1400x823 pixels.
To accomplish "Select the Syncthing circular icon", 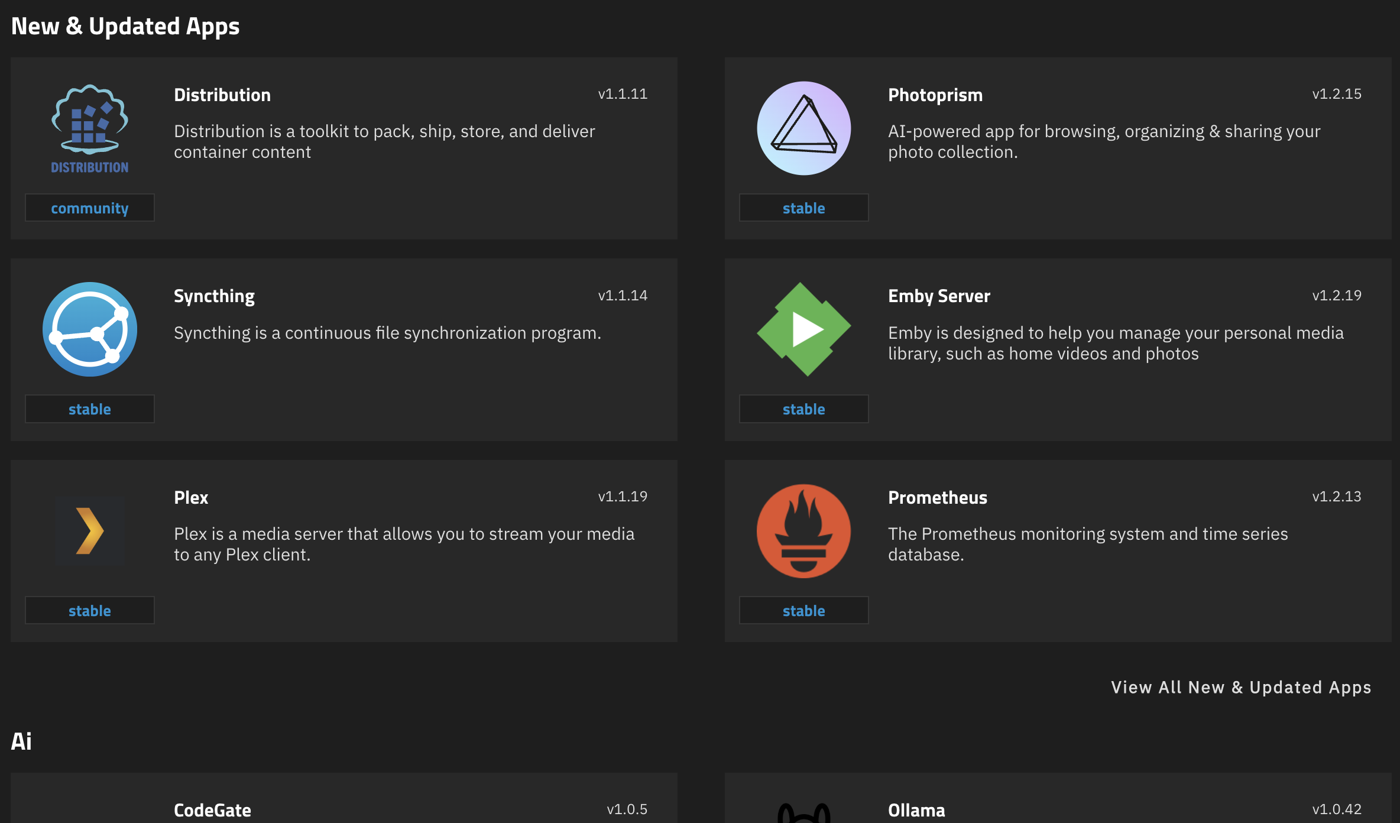I will (x=90, y=329).
